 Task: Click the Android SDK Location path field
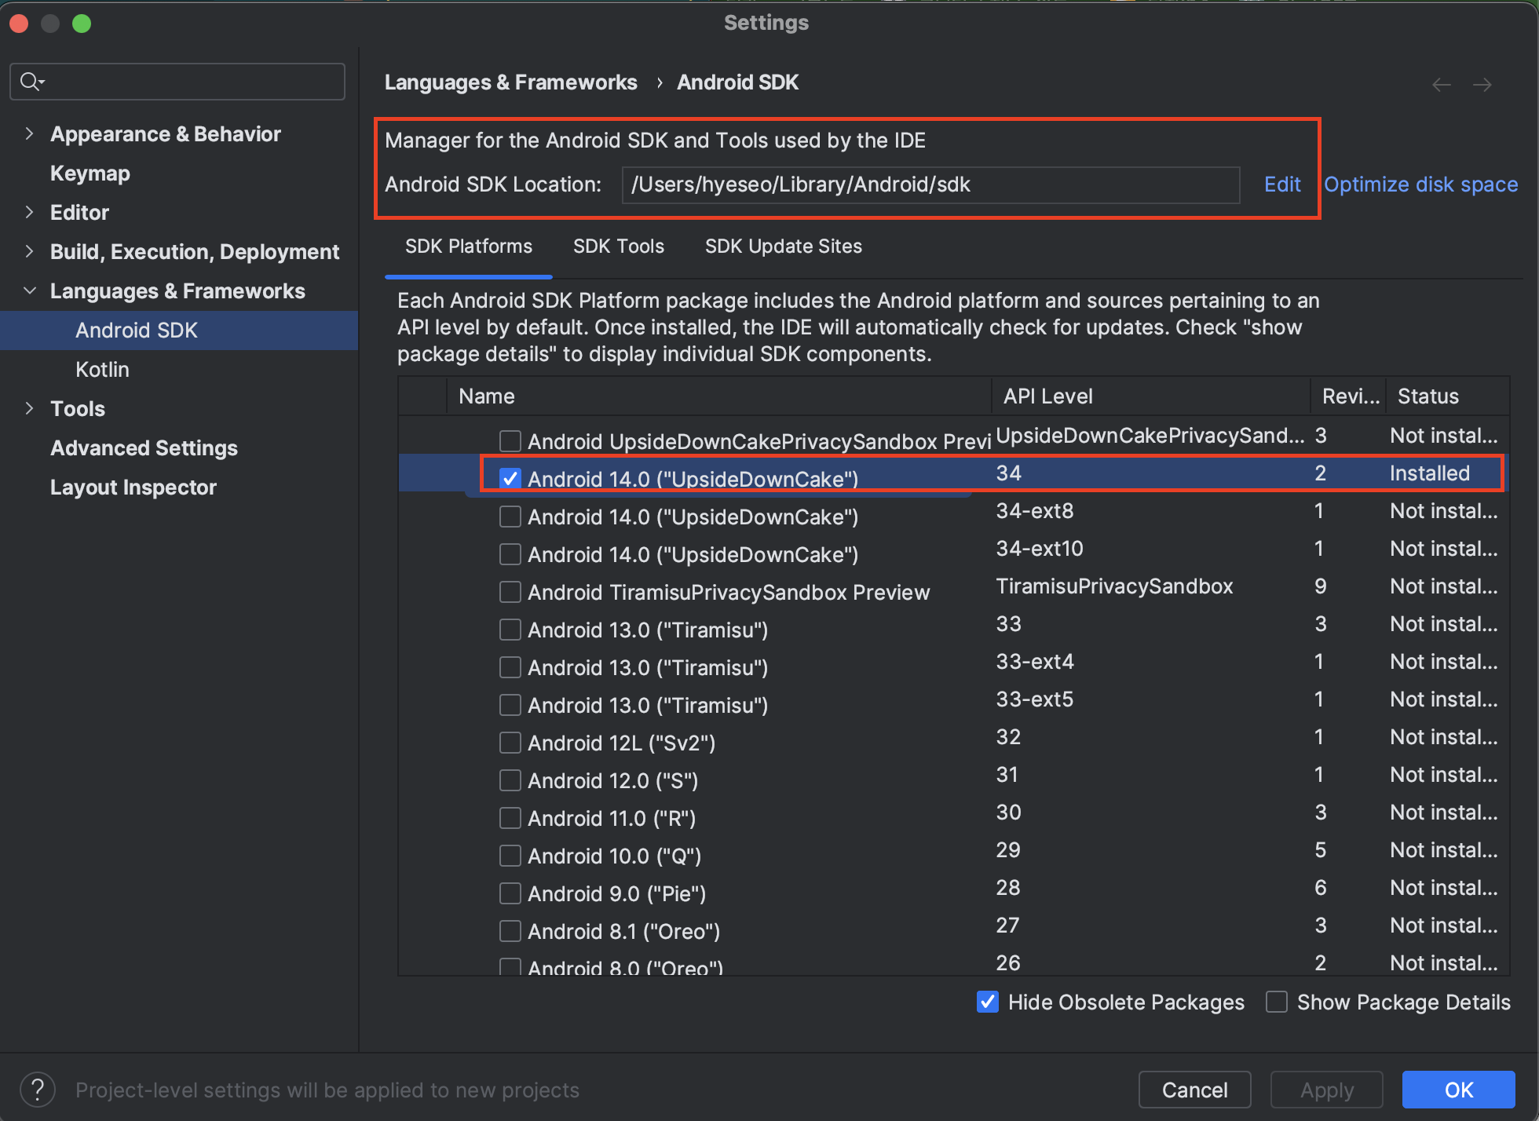(930, 184)
